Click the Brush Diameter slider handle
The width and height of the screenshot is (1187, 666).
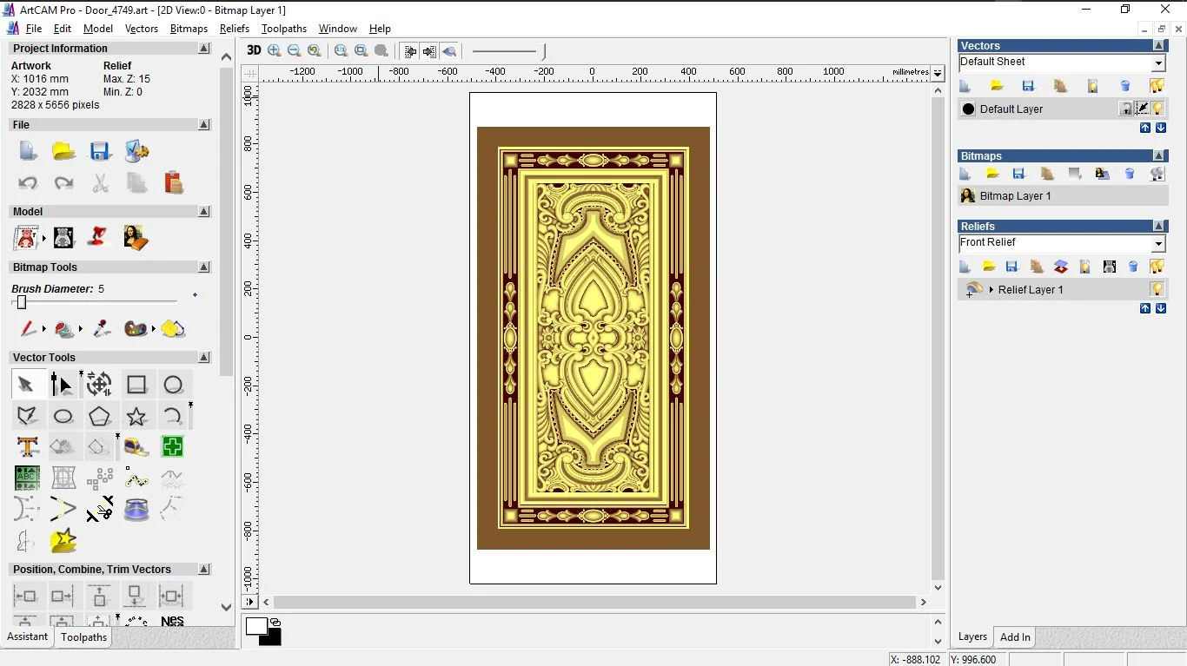pos(22,302)
